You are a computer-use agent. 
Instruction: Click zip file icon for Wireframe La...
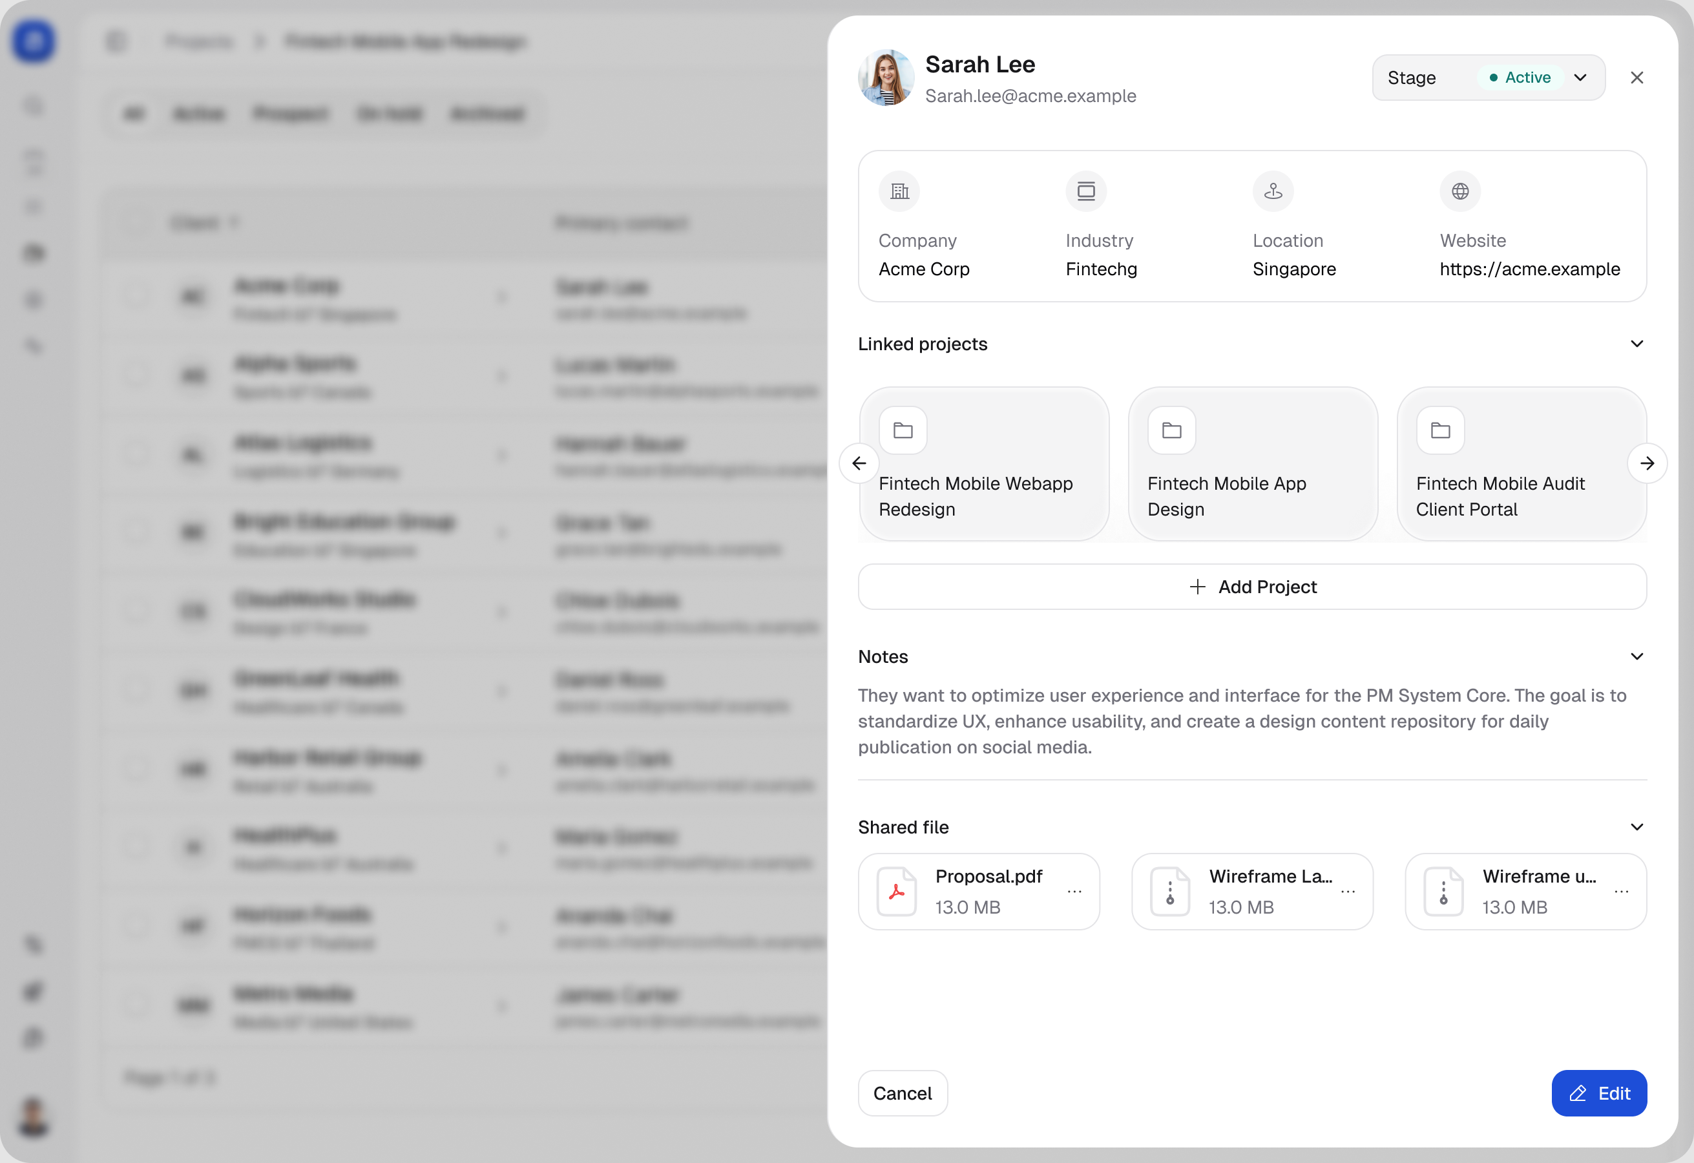click(1170, 892)
